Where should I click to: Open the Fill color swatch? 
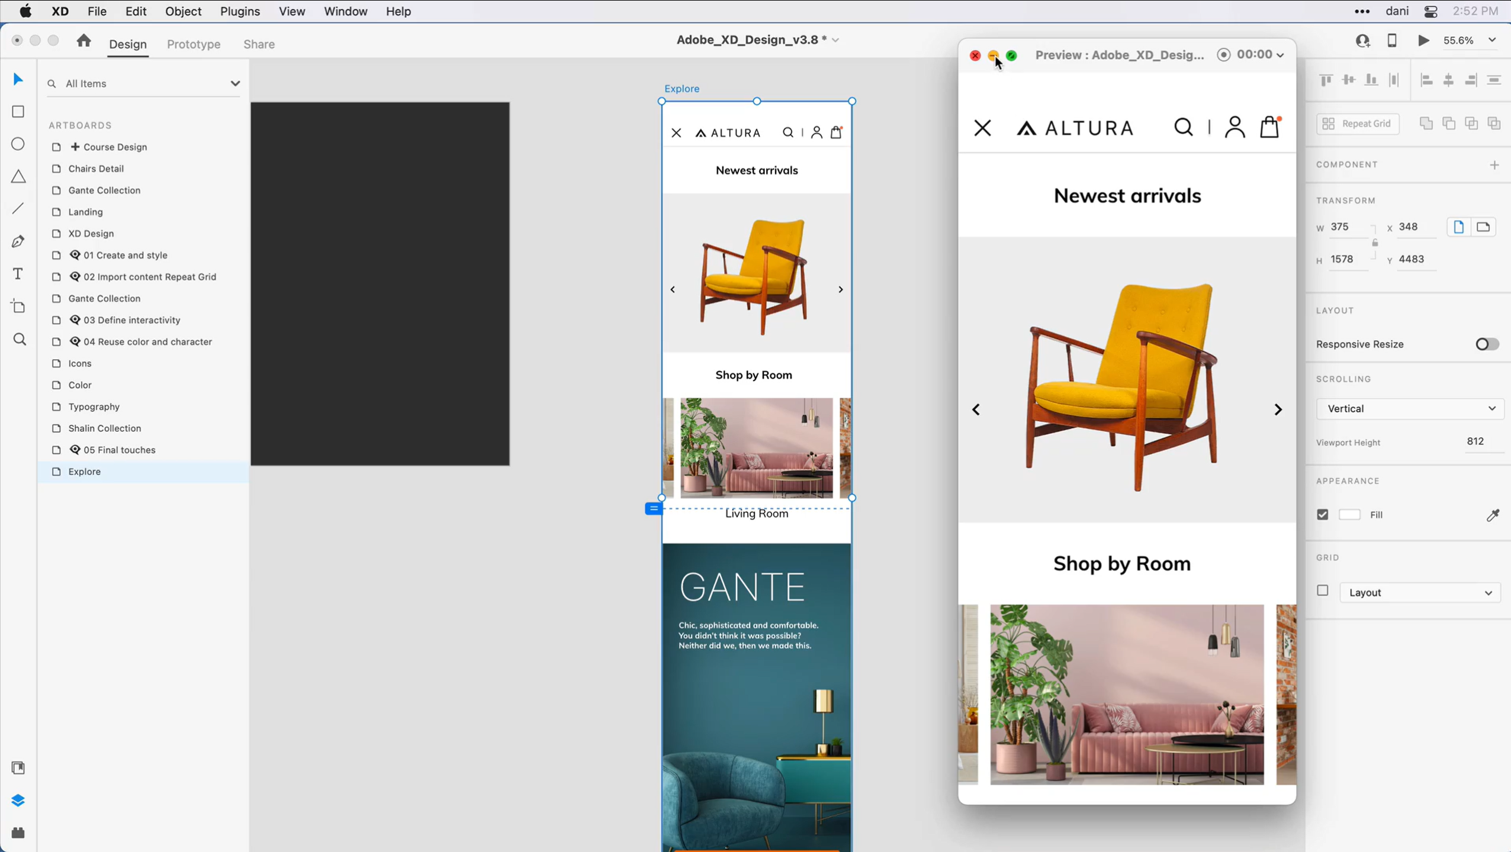pyautogui.click(x=1349, y=515)
